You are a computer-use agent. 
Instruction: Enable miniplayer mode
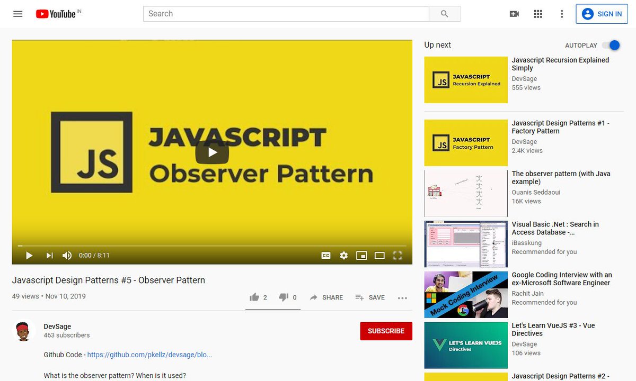361,256
